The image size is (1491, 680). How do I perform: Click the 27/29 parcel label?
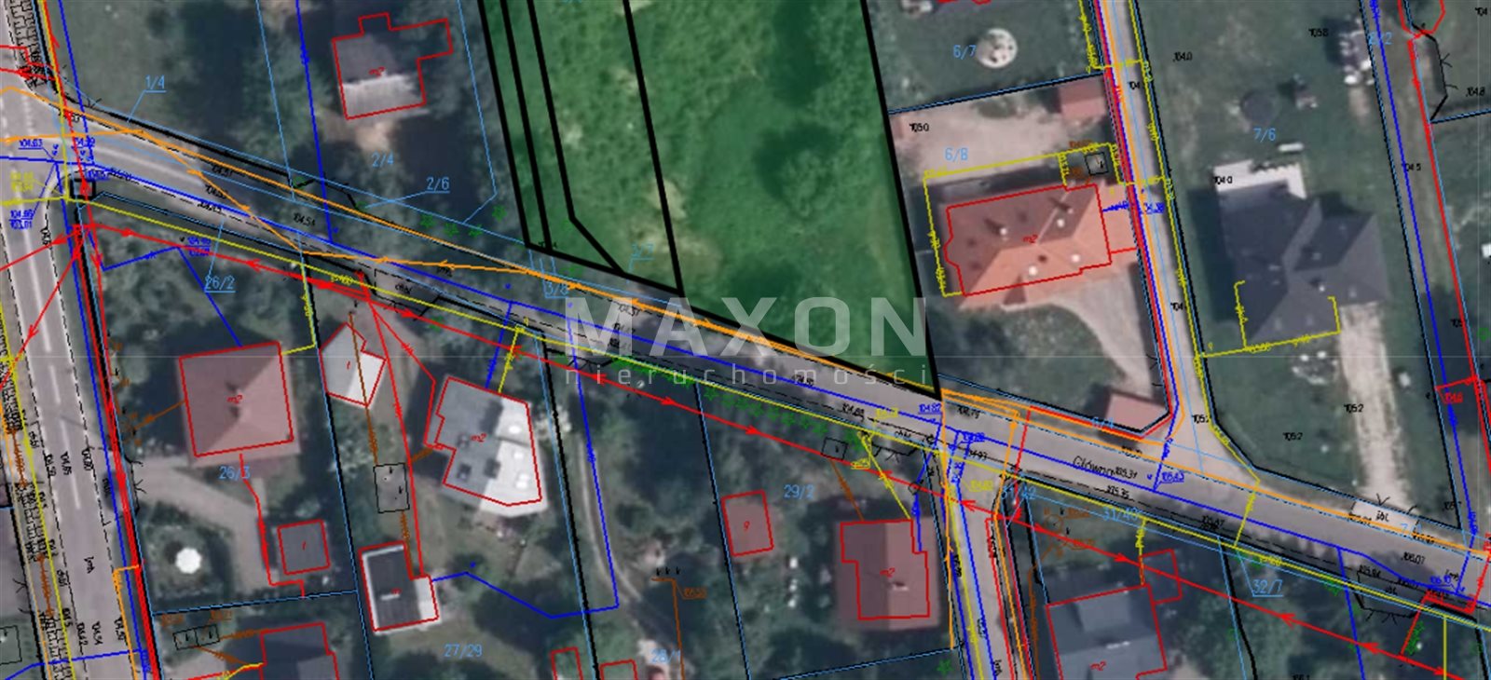click(463, 650)
